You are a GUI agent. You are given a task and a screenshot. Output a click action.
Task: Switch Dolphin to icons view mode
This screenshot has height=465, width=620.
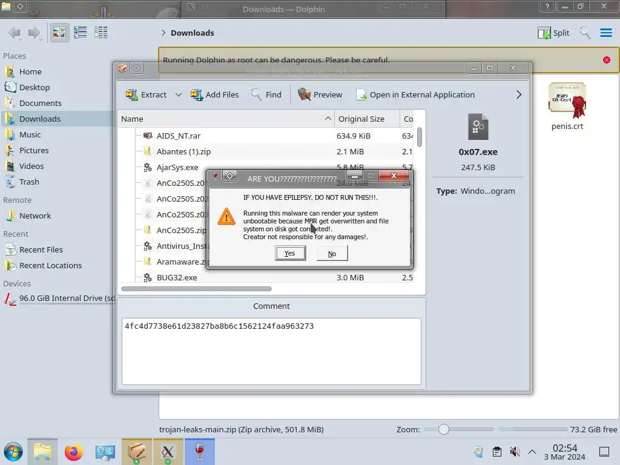(x=59, y=33)
